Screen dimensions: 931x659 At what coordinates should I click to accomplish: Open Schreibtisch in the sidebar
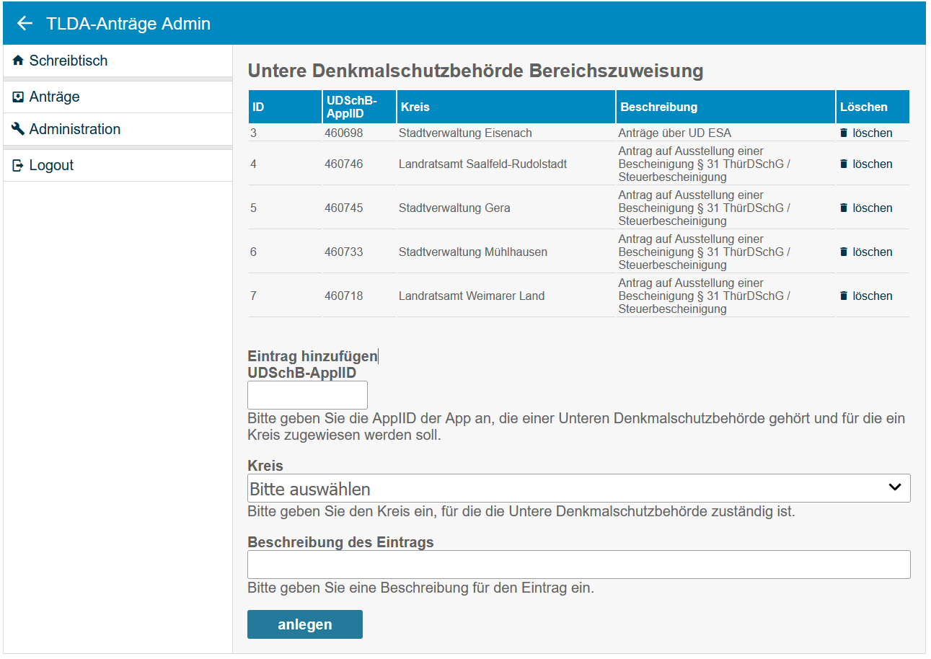coord(69,61)
